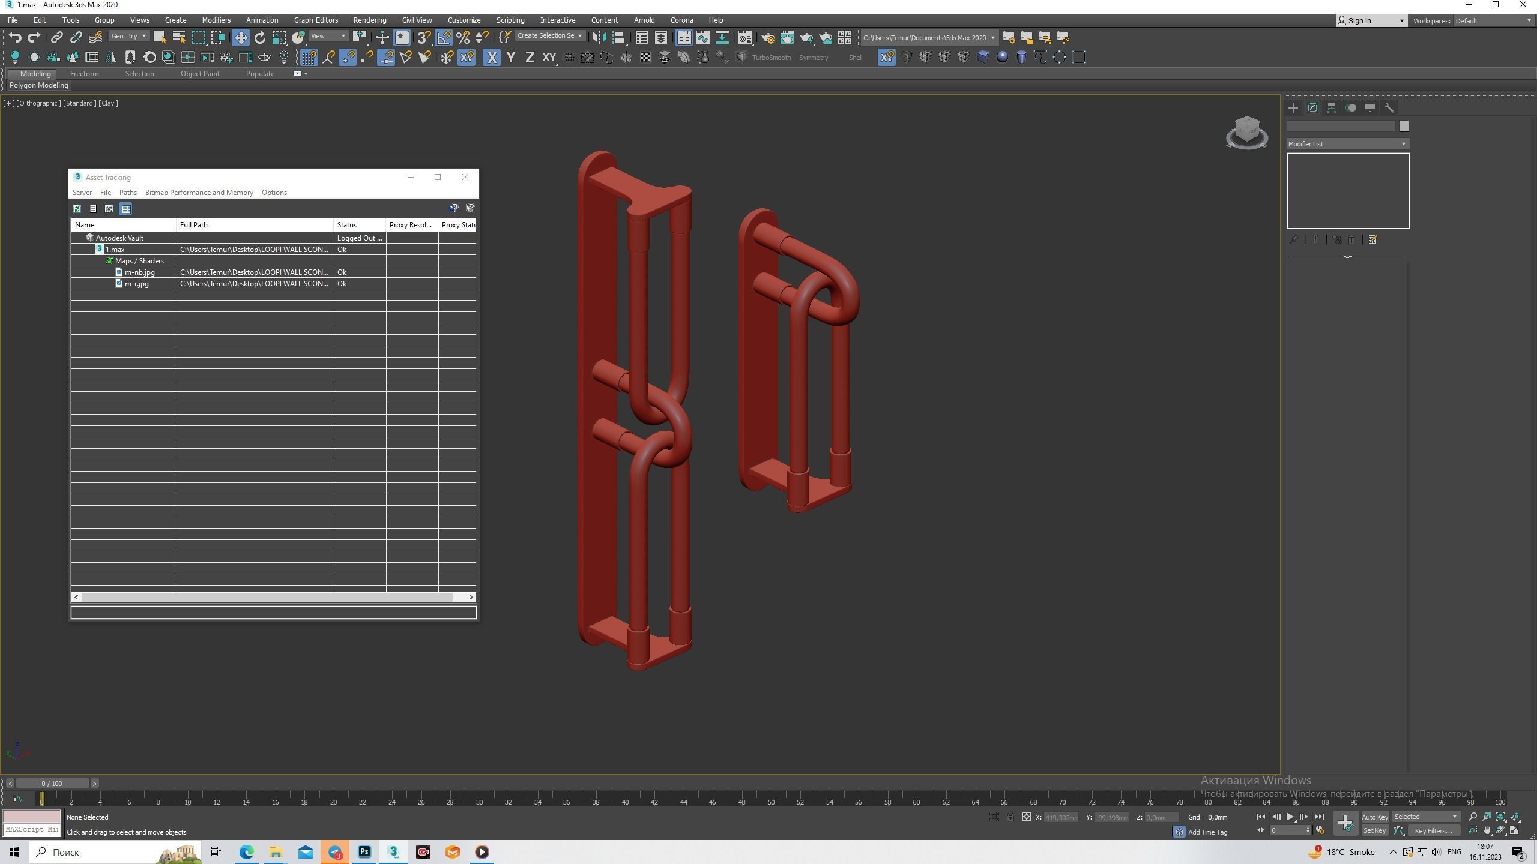Click the TurboSmooth modifier button
This screenshot has width=1537, height=864.
[771, 58]
